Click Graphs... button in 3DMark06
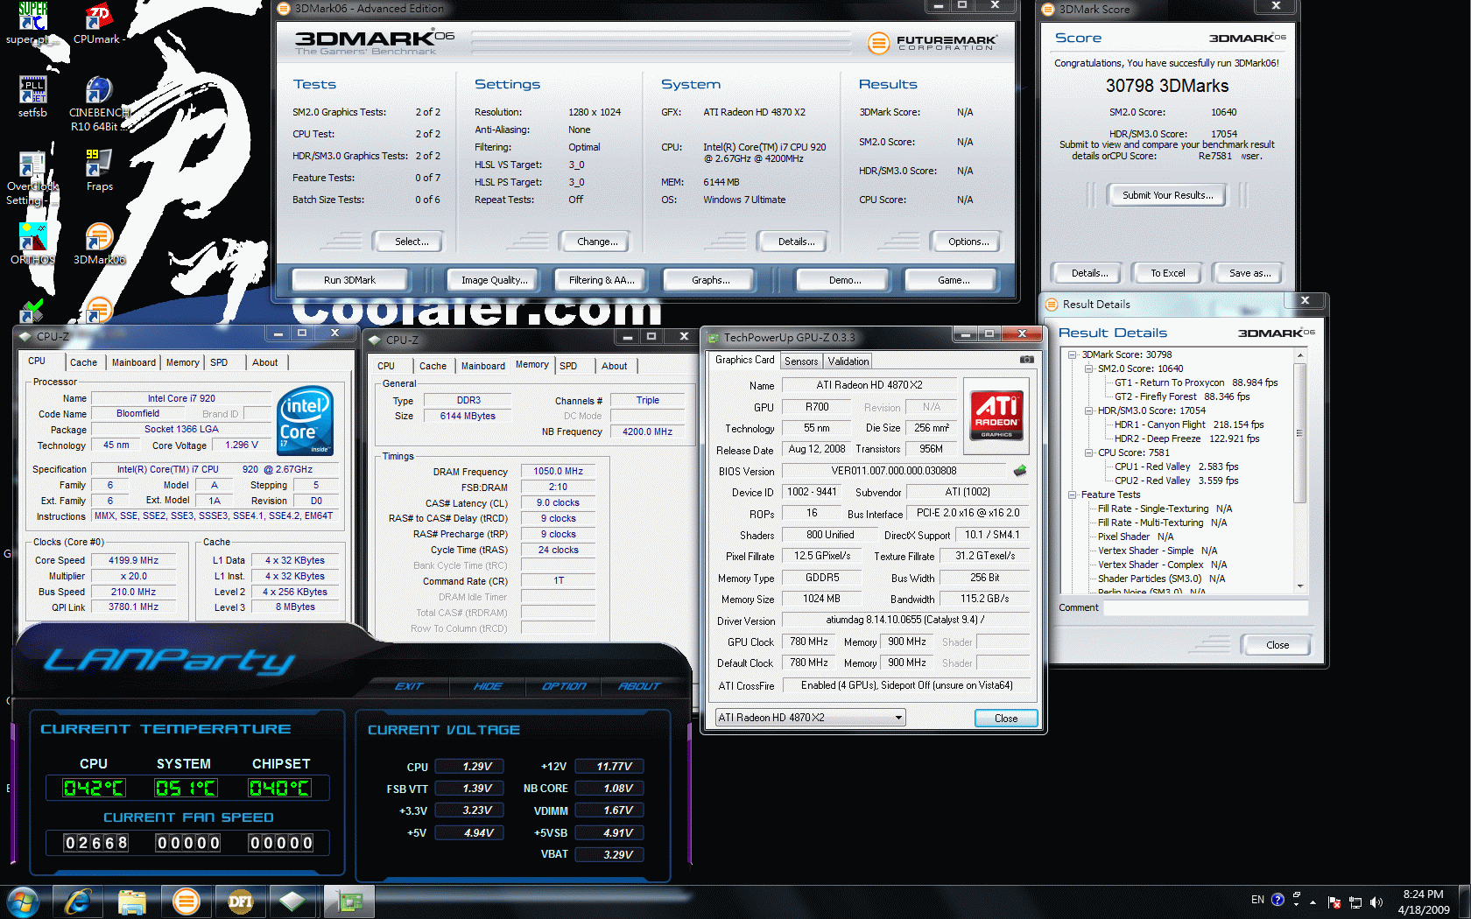The image size is (1471, 919). pyautogui.click(x=710, y=280)
